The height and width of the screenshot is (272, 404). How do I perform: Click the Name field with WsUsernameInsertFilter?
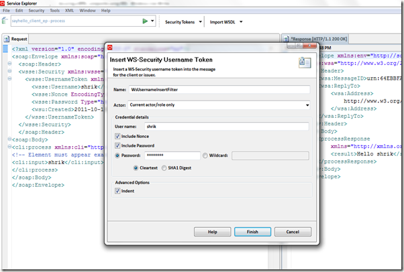219,90
